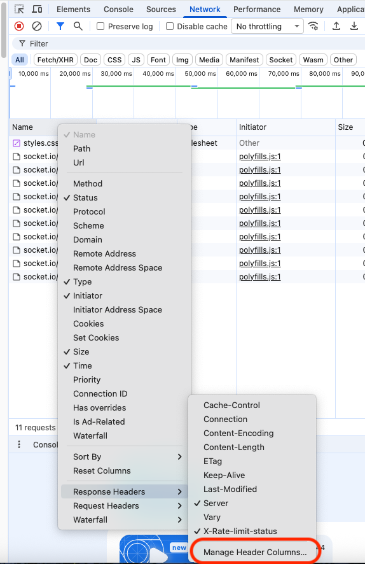Import HAR file upload icon

(336, 26)
